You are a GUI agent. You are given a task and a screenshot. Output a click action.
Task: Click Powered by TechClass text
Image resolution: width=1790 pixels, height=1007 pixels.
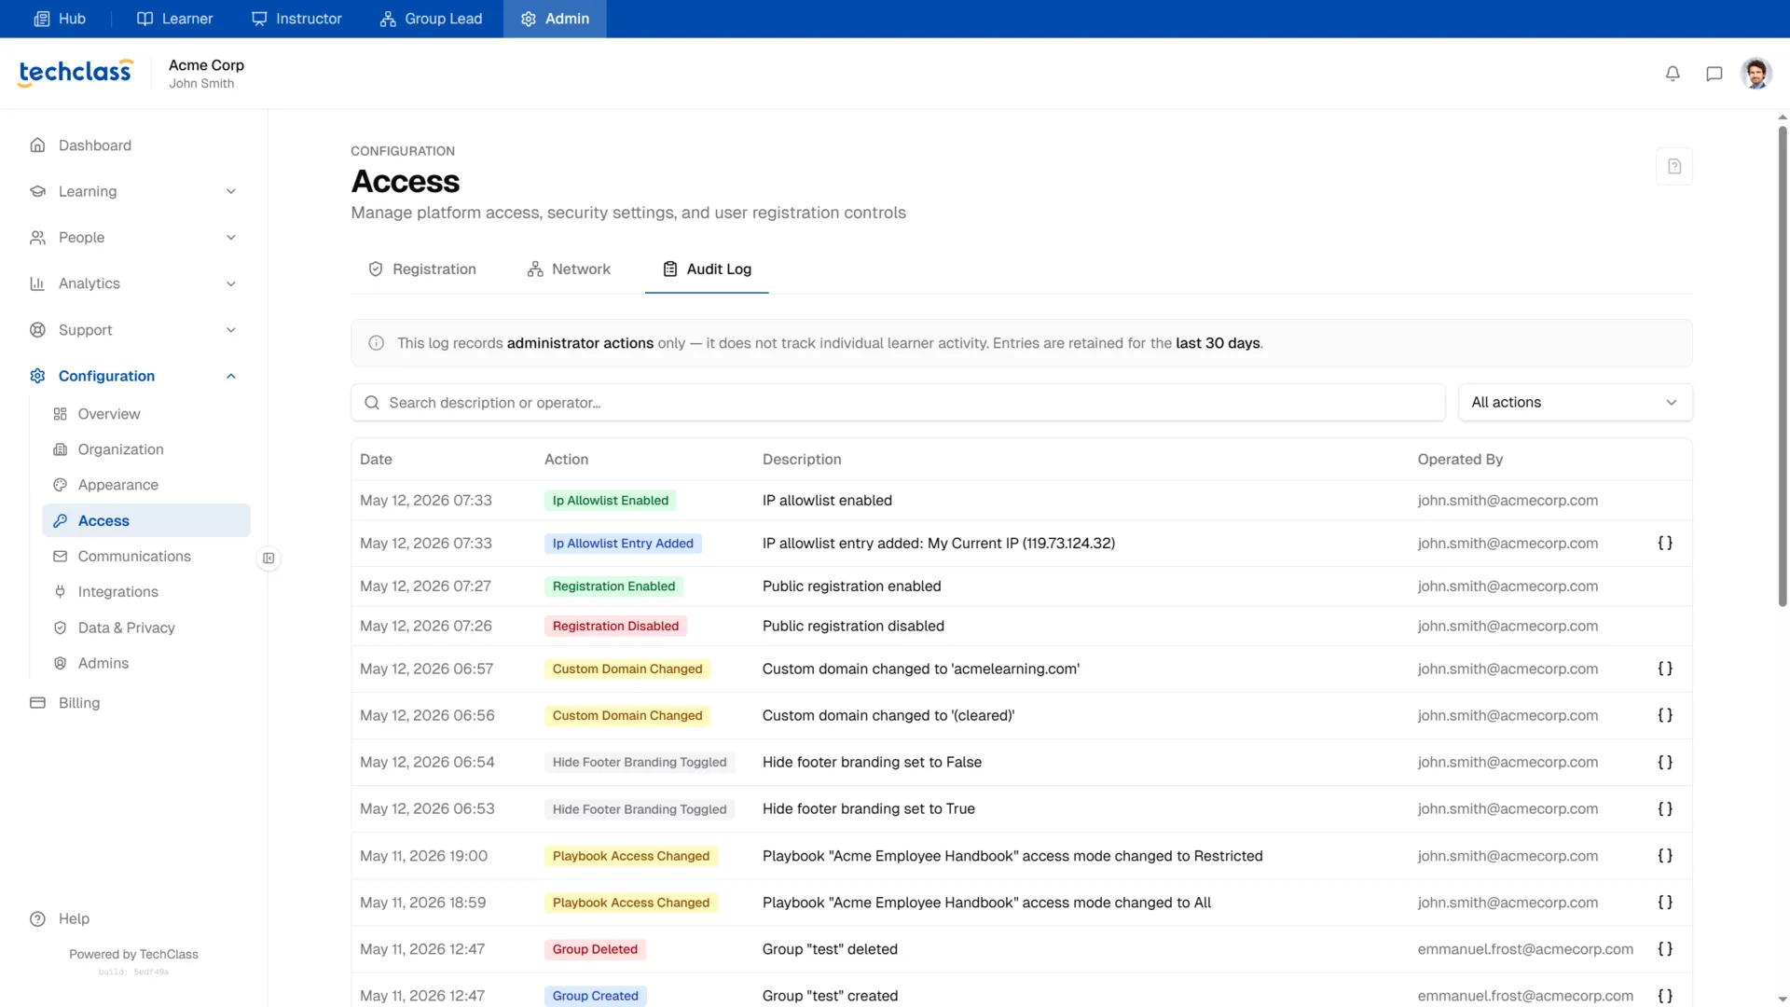133,954
